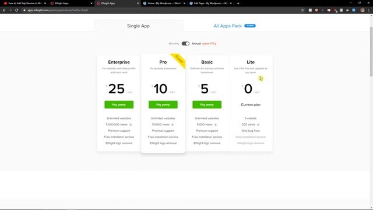Click the '(save 17%)' red text
Image resolution: width=373 pixels, height=210 pixels.
tap(209, 44)
